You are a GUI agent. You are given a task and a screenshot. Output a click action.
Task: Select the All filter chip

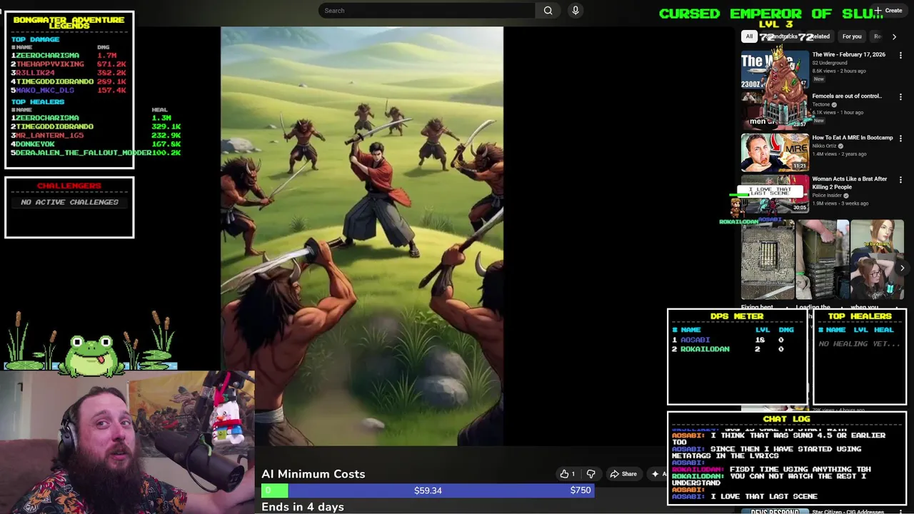[x=749, y=36]
